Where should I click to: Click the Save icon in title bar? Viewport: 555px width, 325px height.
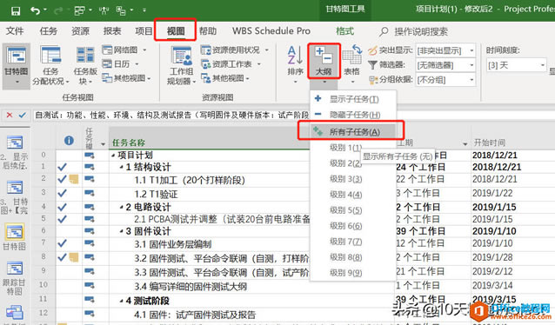(16, 10)
